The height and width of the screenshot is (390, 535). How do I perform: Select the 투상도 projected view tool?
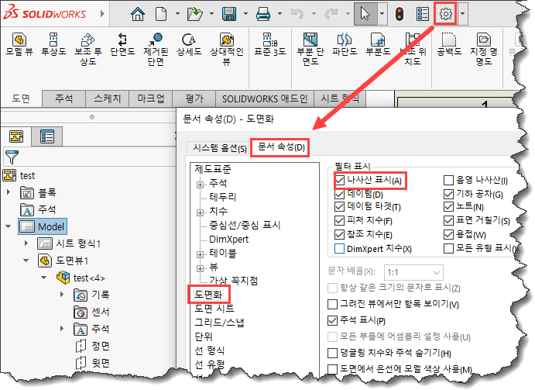pyautogui.click(x=53, y=44)
